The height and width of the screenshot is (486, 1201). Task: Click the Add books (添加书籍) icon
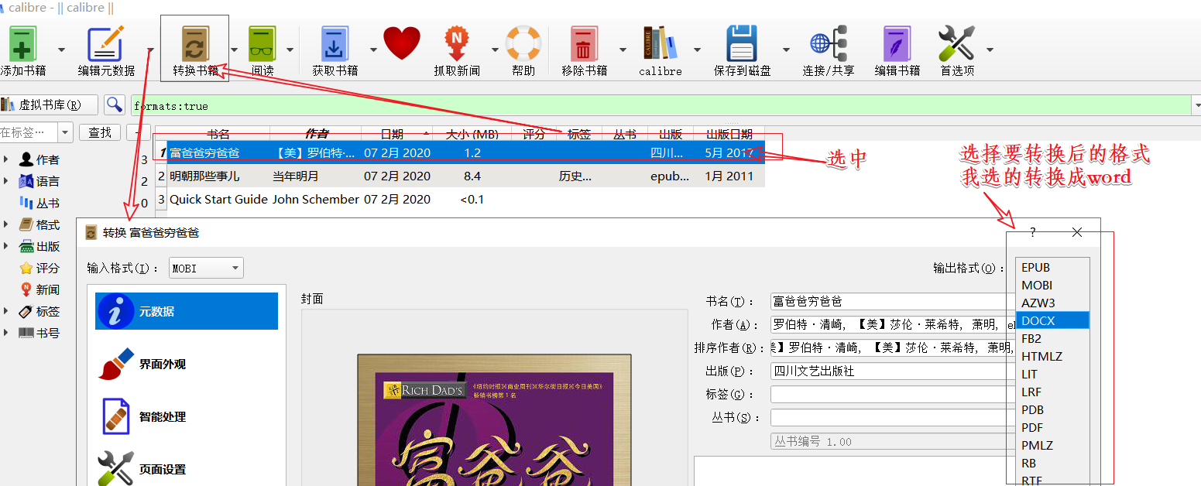[22, 44]
